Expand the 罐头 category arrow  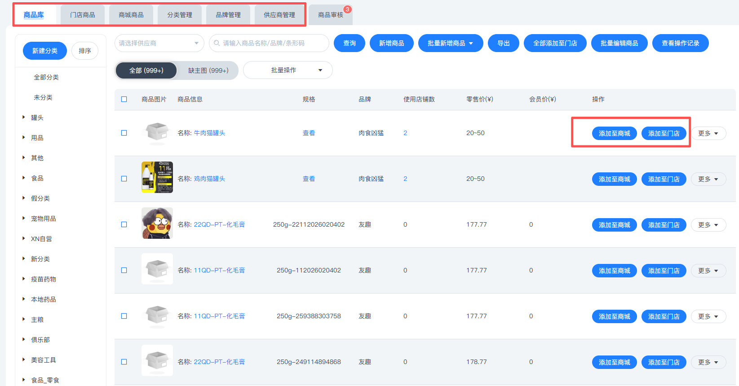click(24, 118)
